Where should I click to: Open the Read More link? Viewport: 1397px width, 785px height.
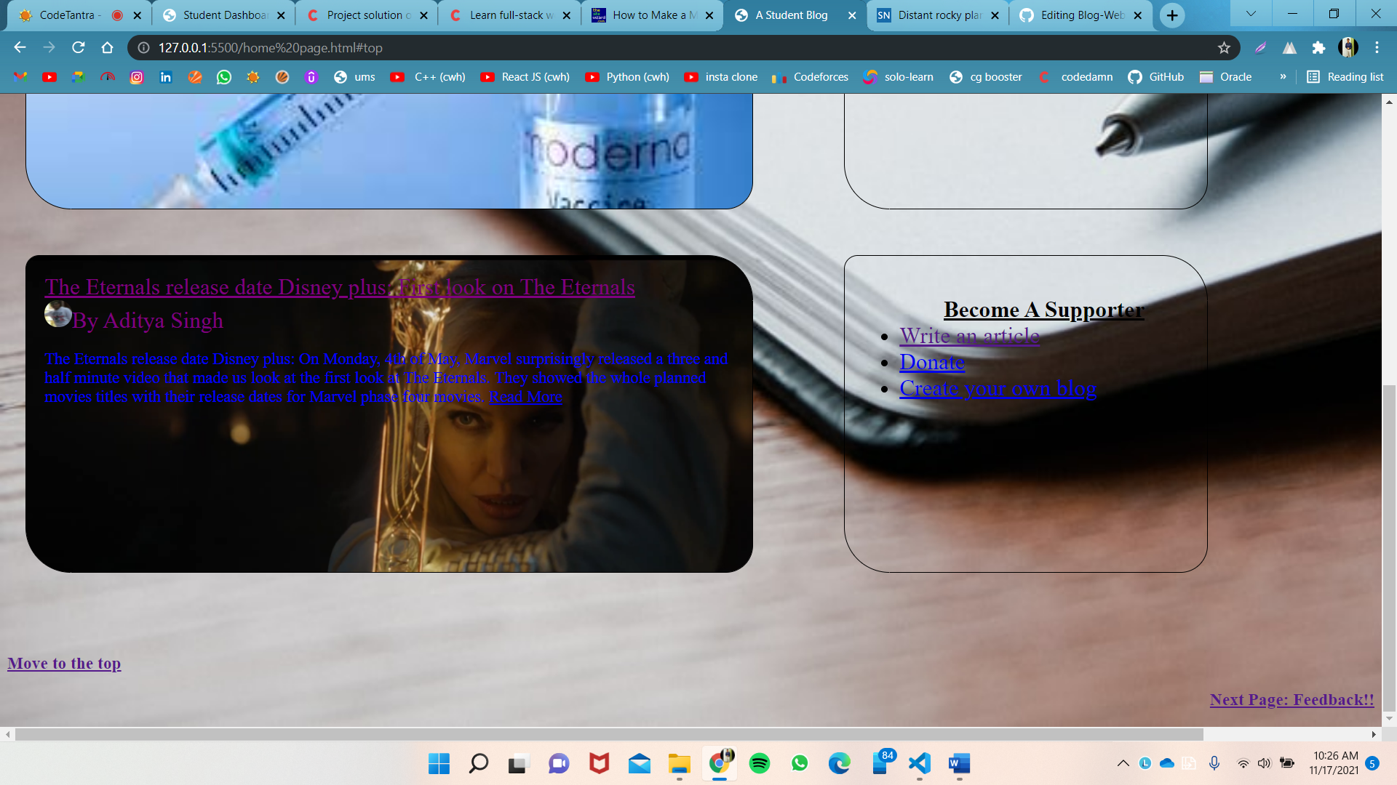point(525,397)
